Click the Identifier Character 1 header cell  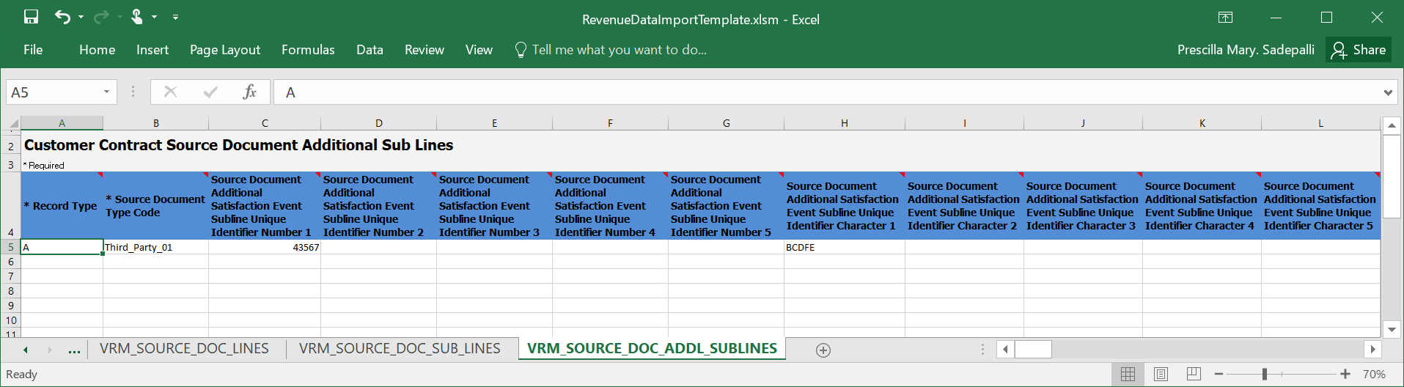click(845, 206)
